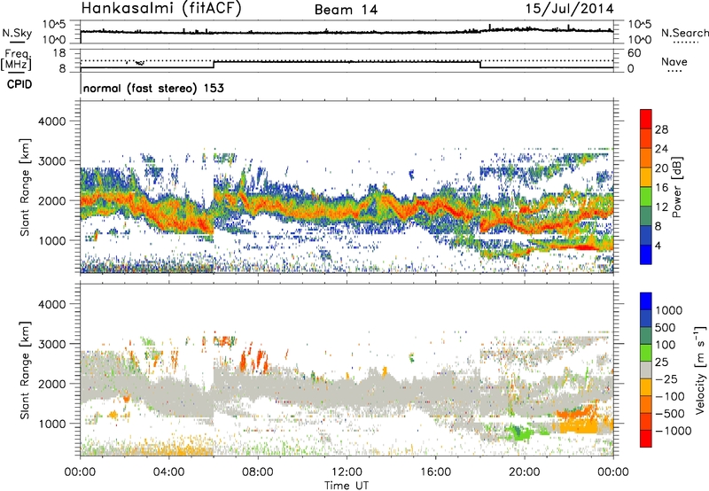
Task: Click the 'Velocity [m s-1]' colorbar label
Action: 700,370
